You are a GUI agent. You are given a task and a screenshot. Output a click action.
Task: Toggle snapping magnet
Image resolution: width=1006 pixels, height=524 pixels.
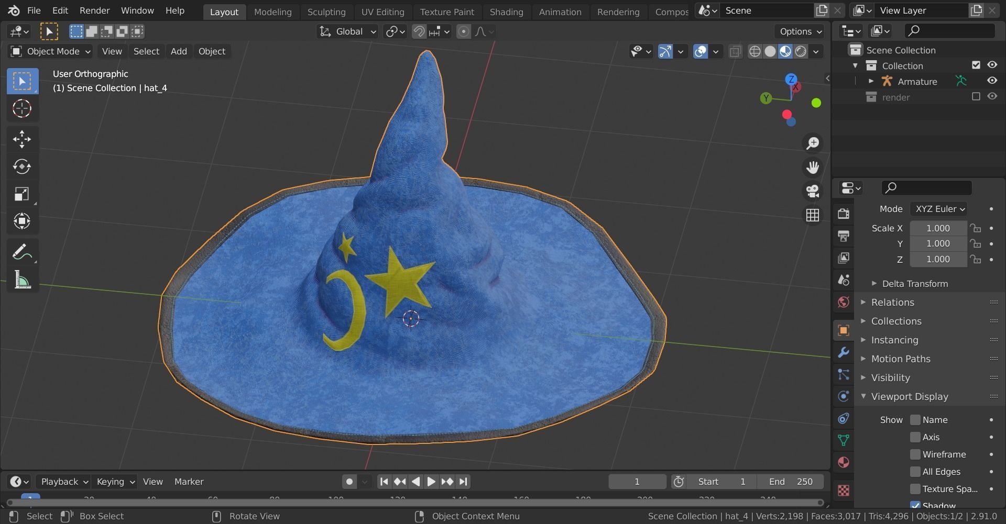click(x=419, y=31)
